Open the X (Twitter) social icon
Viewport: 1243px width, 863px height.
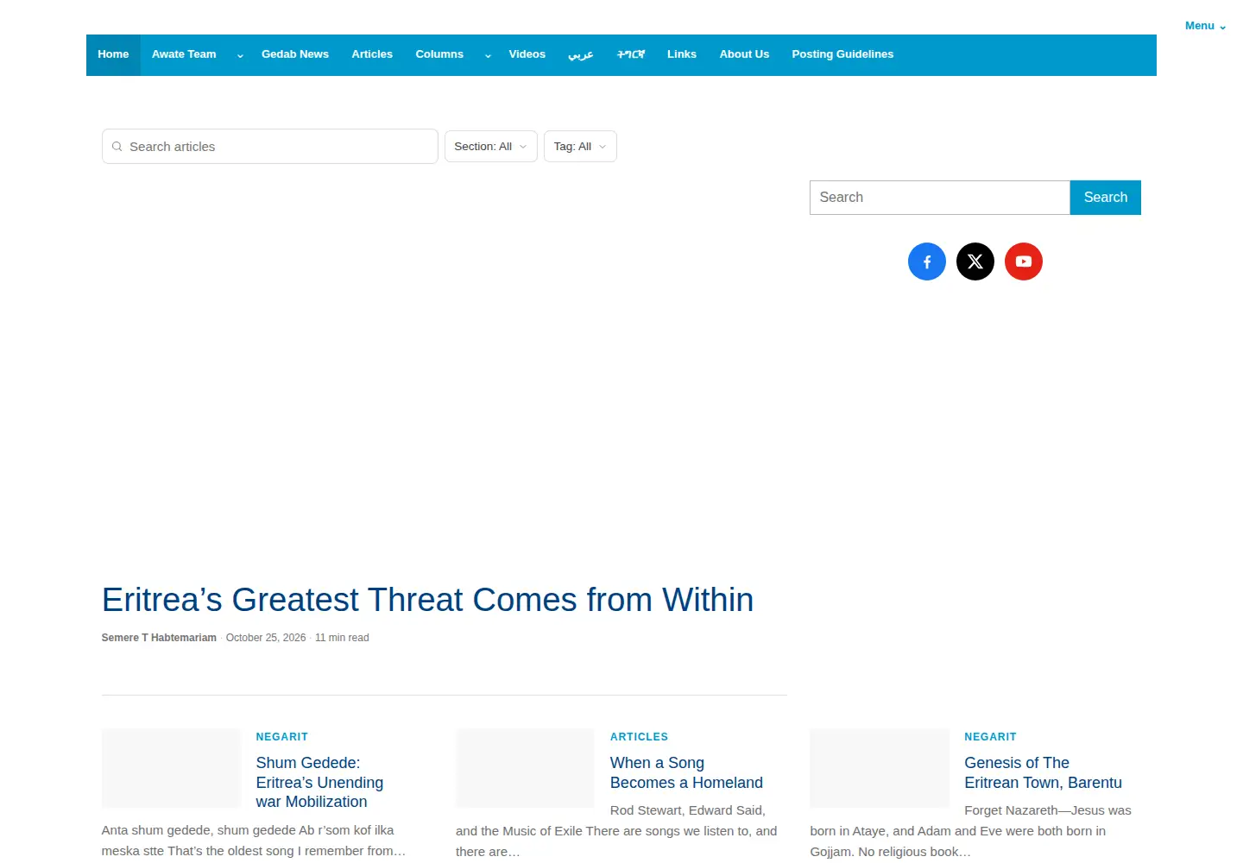[x=975, y=261]
